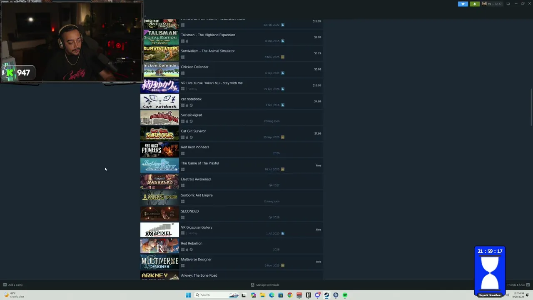533x300 pixels.
Task: Click the $7.99 price for Cat Girl Survivor
Action: [318, 134]
